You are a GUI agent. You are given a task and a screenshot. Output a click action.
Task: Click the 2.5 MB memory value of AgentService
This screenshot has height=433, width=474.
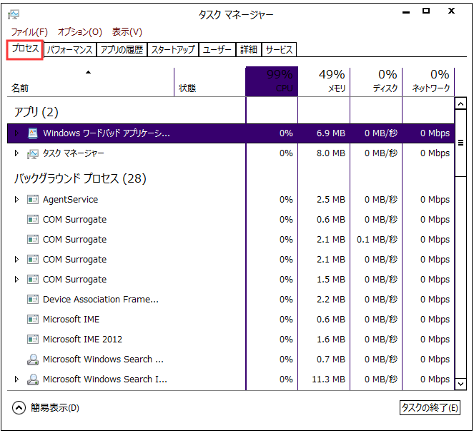tap(331, 200)
